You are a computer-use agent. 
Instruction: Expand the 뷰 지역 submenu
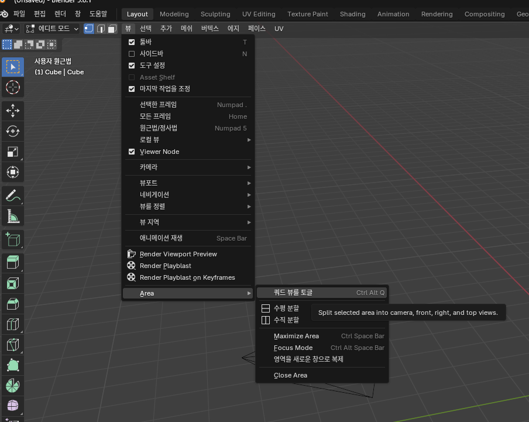click(188, 222)
